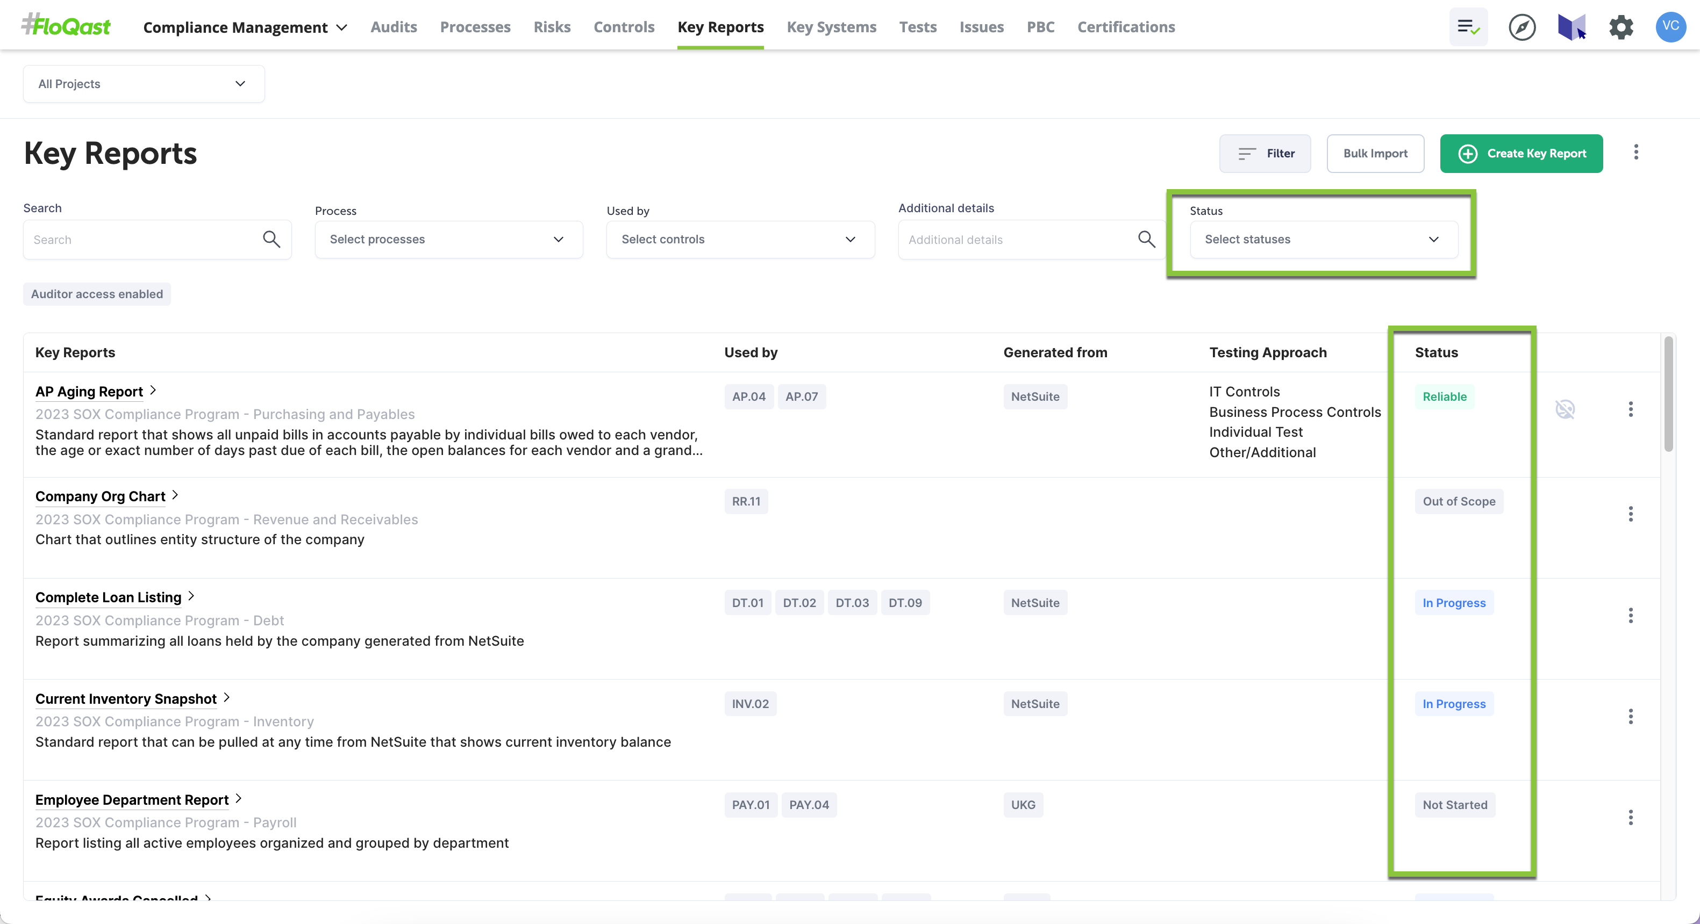Open page-level more options kebab menu
Image resolution: width=1700 pixels, height=924 pixels.
1636,153
